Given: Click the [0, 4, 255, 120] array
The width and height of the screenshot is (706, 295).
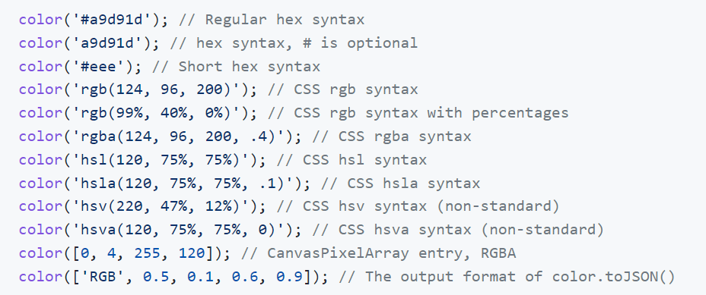Looking at the screenshot, I should [143, 253].
